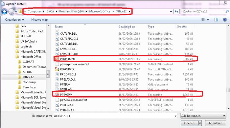230x128 pixels.
Task: Open the Bestandsnaam dropdown arrow
Action: pyautogui.click(x=175, y=116)
